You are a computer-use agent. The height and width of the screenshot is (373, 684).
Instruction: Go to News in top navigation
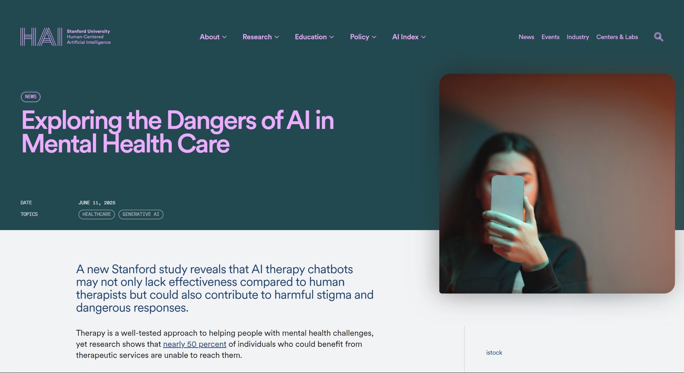tap(526, 37)
